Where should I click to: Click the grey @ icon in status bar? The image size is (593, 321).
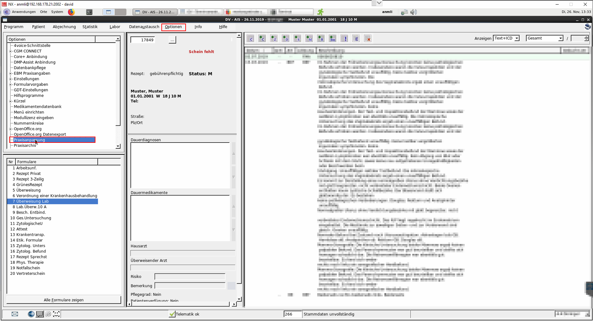(x=48, y=314)
